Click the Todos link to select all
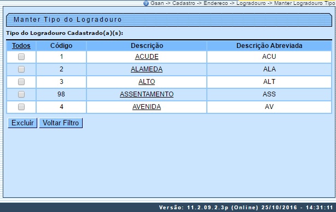The width and height of the screenshot is (336, 212). tap(21, 46)
